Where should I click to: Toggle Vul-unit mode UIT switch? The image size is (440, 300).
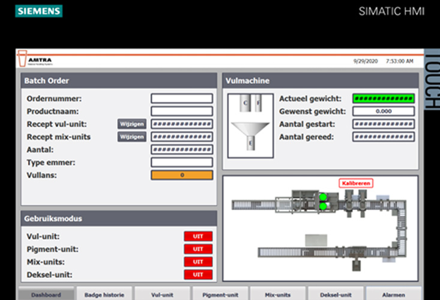coord(198,236)
